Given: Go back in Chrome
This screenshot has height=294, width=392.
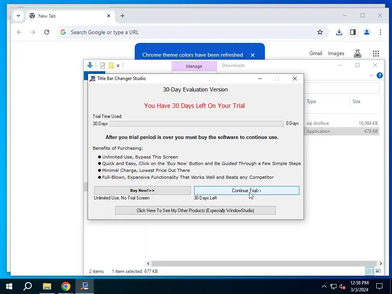Looking at the screenshot, I should (19, 32).
